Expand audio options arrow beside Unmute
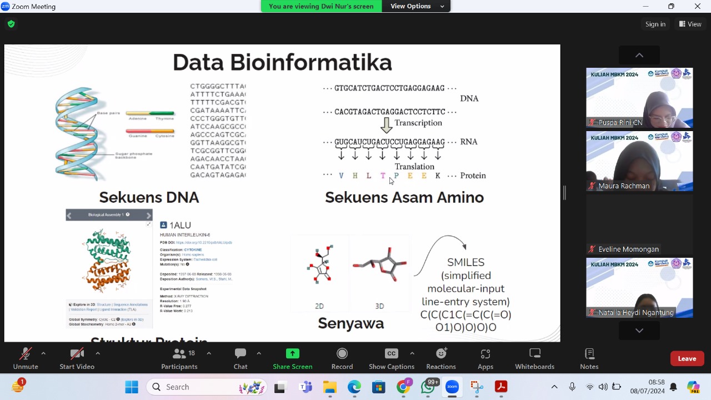Screen dimensions: 711x400 click(x=43, y=353)
